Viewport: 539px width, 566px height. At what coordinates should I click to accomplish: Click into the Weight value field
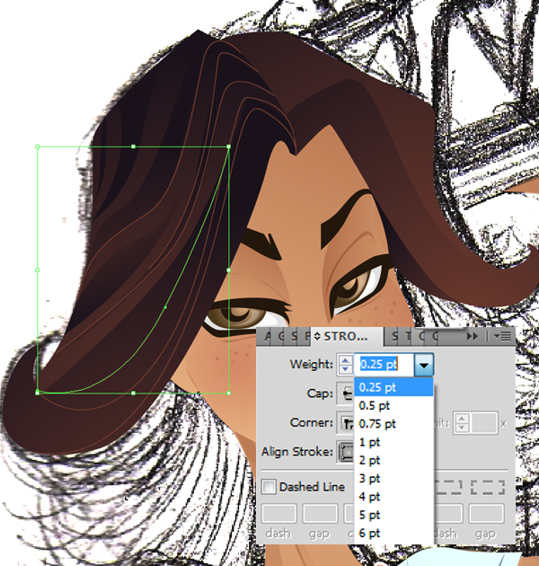tap(384, 365)
